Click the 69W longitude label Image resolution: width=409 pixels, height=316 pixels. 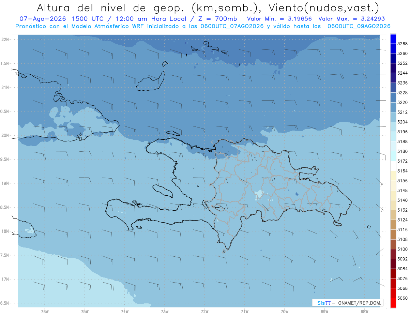coord(324,311)
